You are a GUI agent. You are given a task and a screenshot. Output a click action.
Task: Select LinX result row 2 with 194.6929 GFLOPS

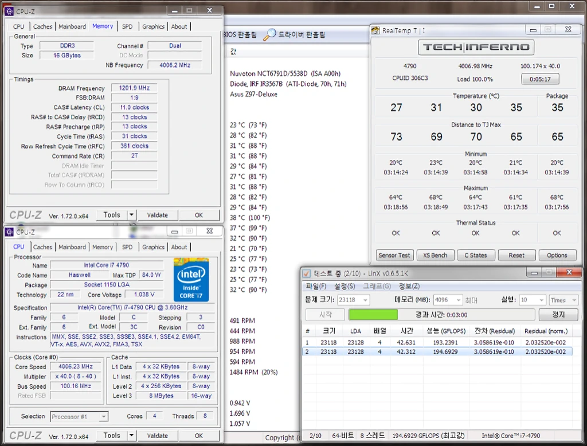coord(437,351)
